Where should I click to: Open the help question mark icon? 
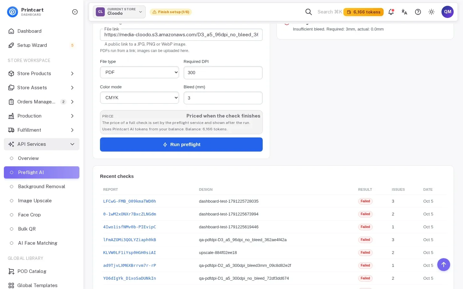tap(418, 12)
